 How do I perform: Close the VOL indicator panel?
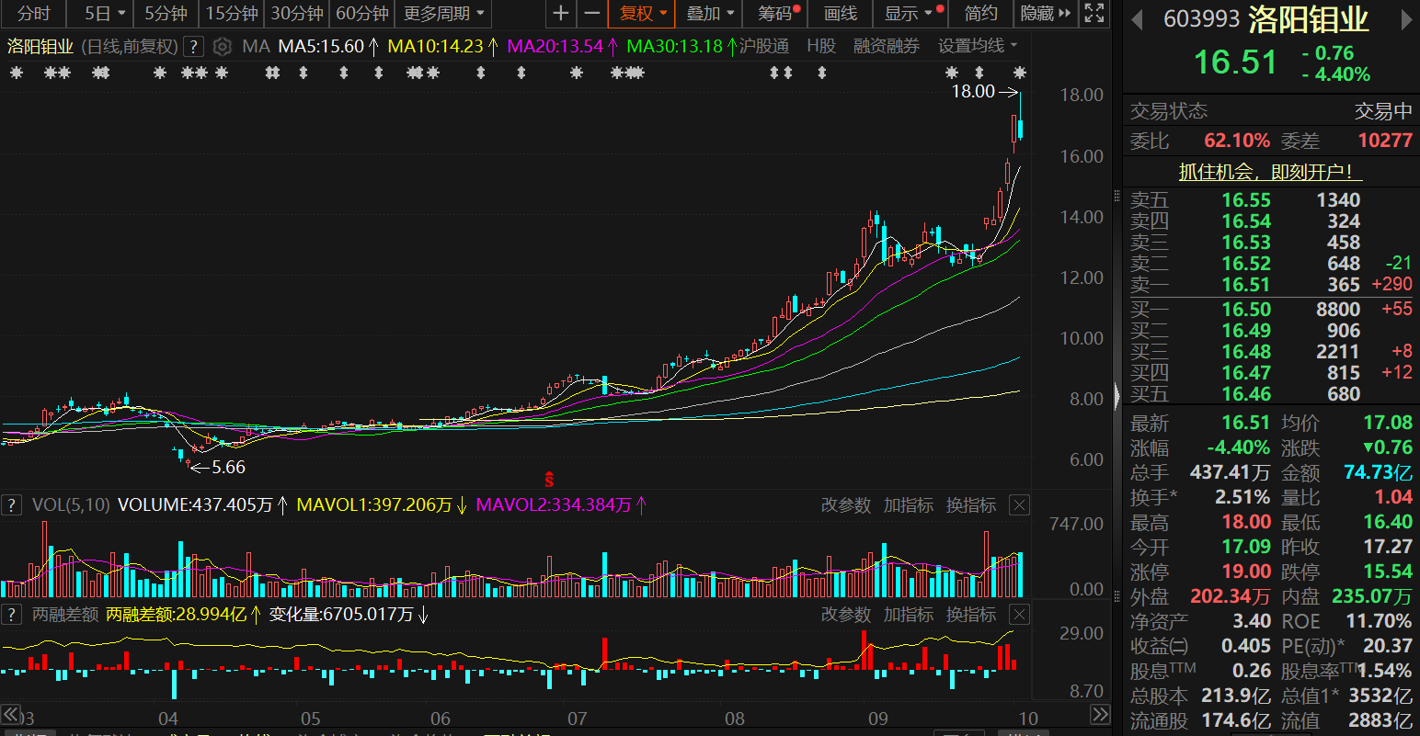1019,505
